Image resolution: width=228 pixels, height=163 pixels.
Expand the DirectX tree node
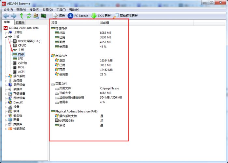(x=6, y=102)
